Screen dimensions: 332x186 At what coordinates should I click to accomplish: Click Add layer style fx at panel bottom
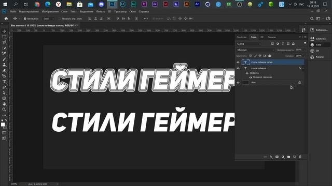point(271,157)
